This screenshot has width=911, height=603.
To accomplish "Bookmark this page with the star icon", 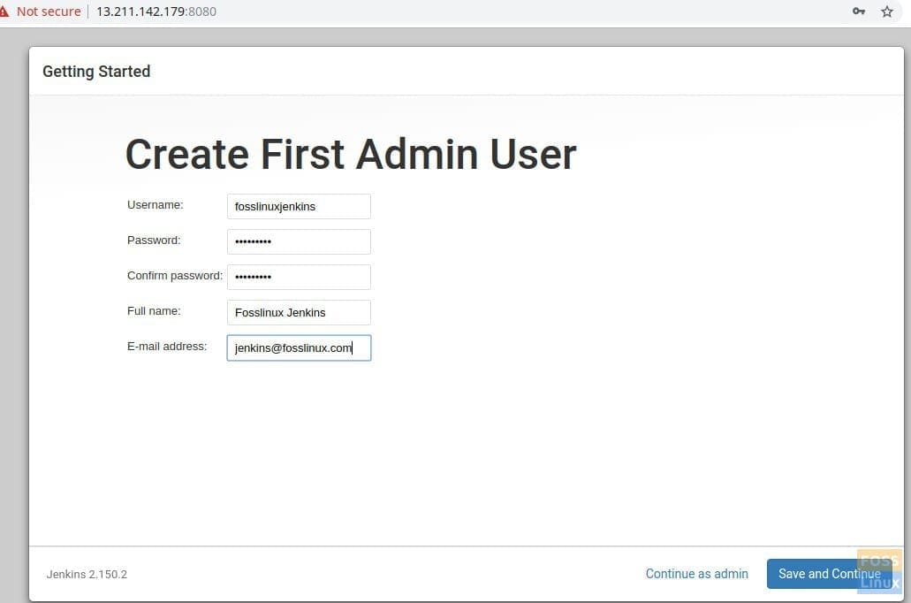I will tap(886, 11).
